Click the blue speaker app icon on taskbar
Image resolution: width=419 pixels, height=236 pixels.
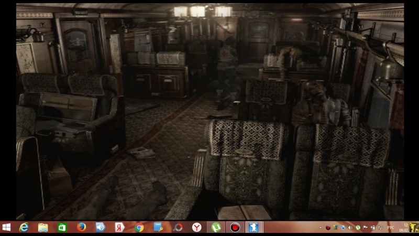click(x=100, y=228)
